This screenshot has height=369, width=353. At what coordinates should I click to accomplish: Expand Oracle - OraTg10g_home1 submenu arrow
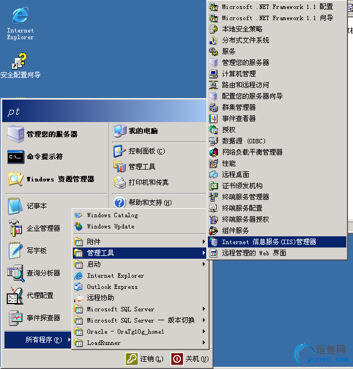(x=204, y=331)
